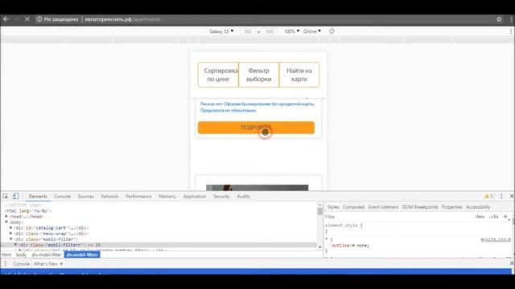Click the Elements panel scrollbar thumb
Viewport: 515px width, 289px height.
320,211
